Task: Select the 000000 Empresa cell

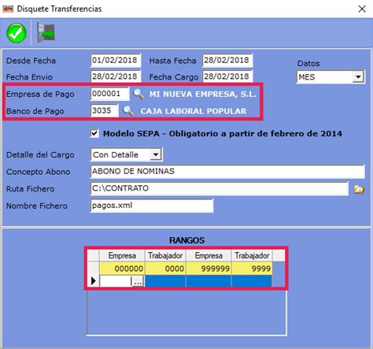Action: [x=122, y=269]
